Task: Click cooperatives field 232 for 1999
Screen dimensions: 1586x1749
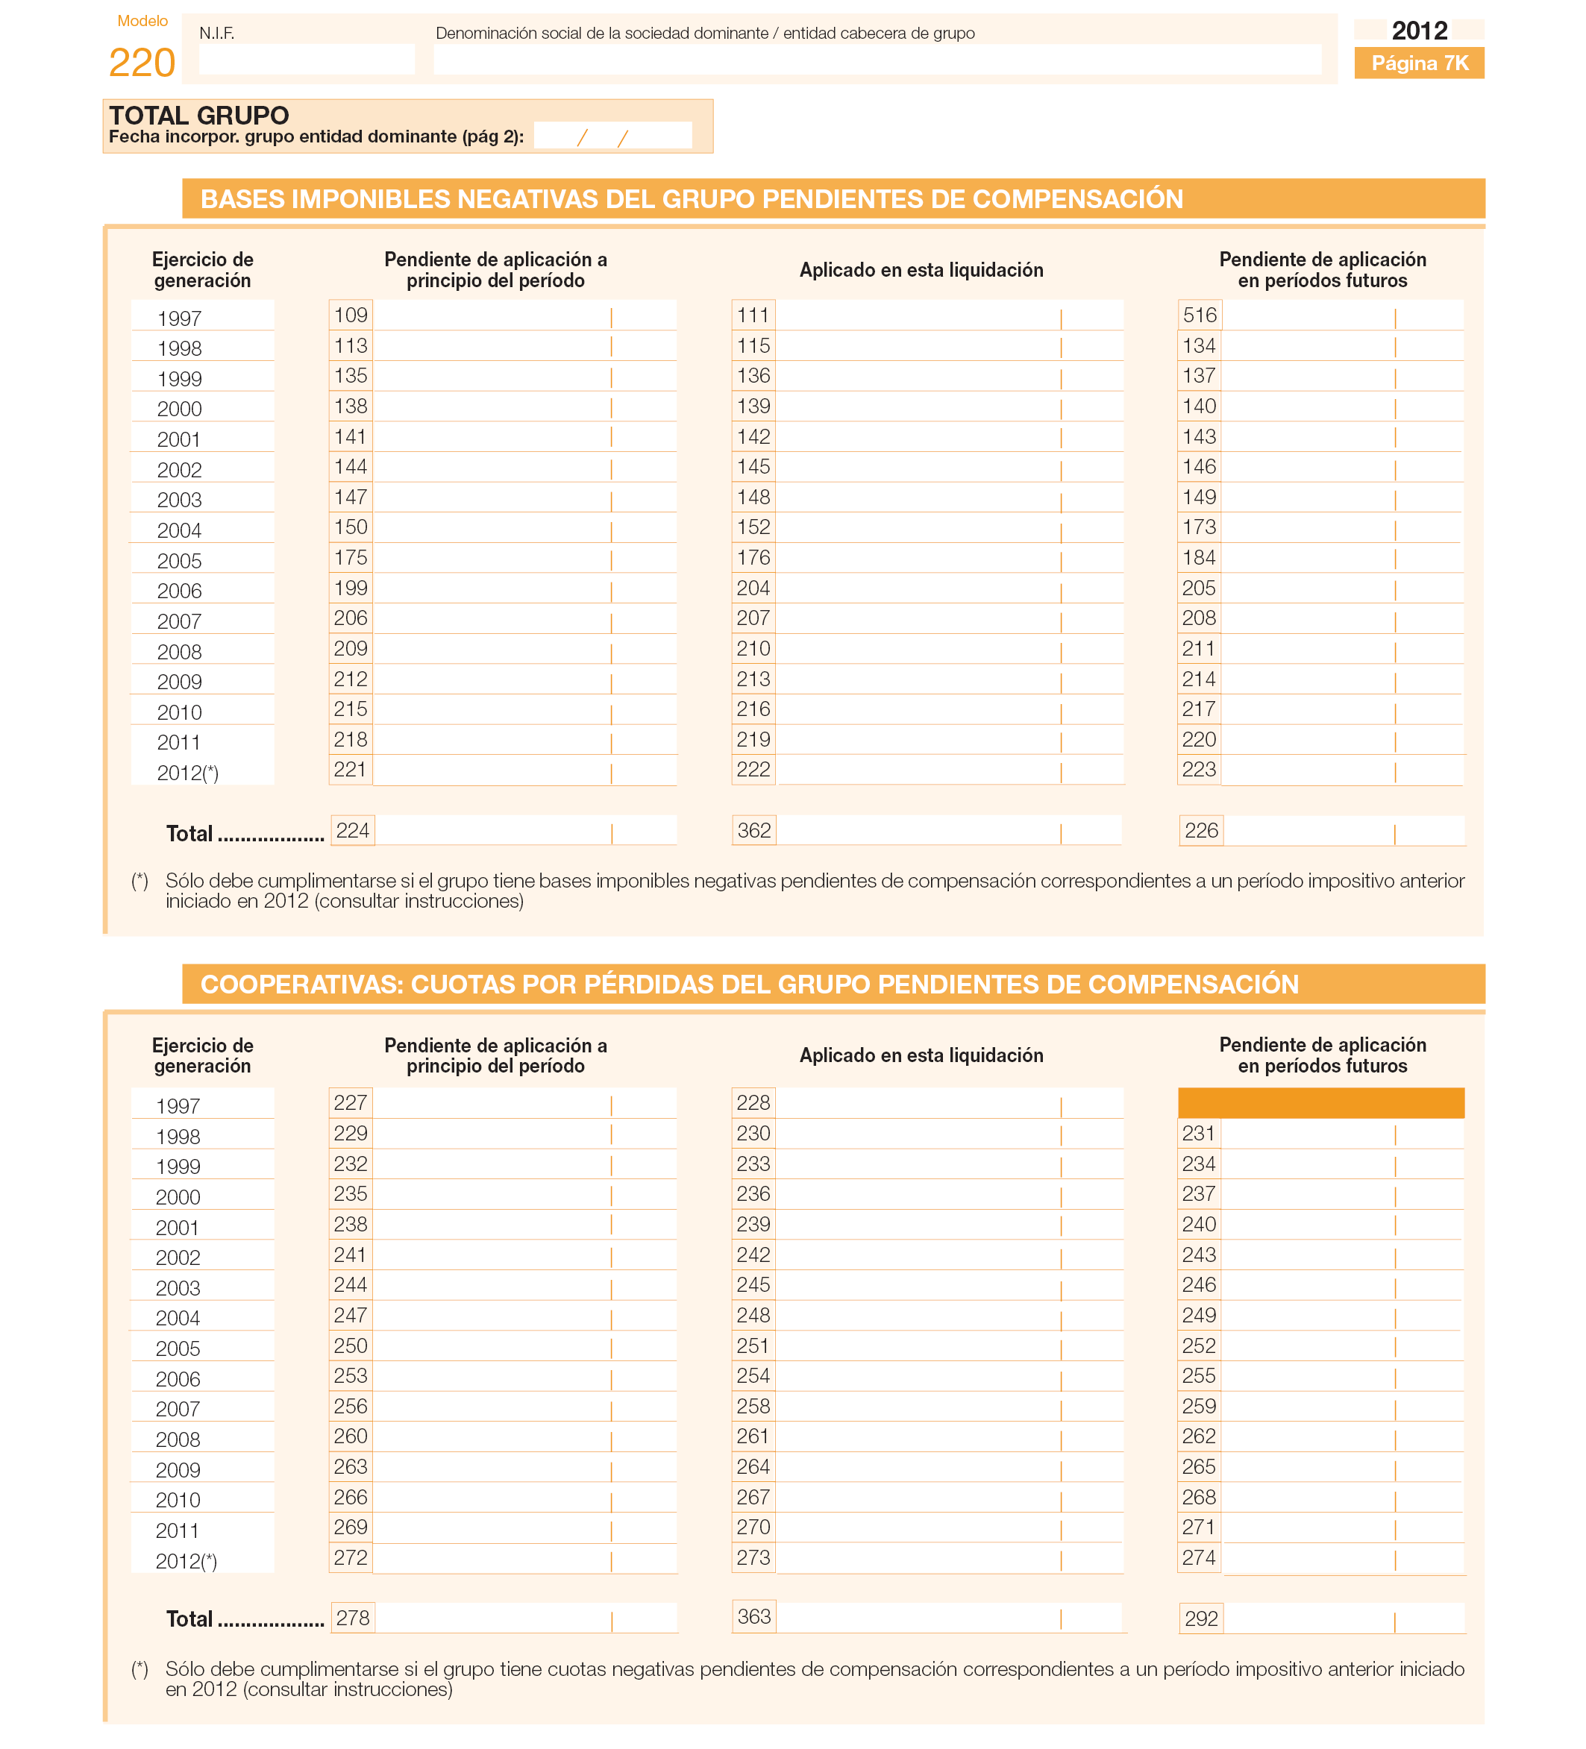Action: click(x=524, y=1164)
